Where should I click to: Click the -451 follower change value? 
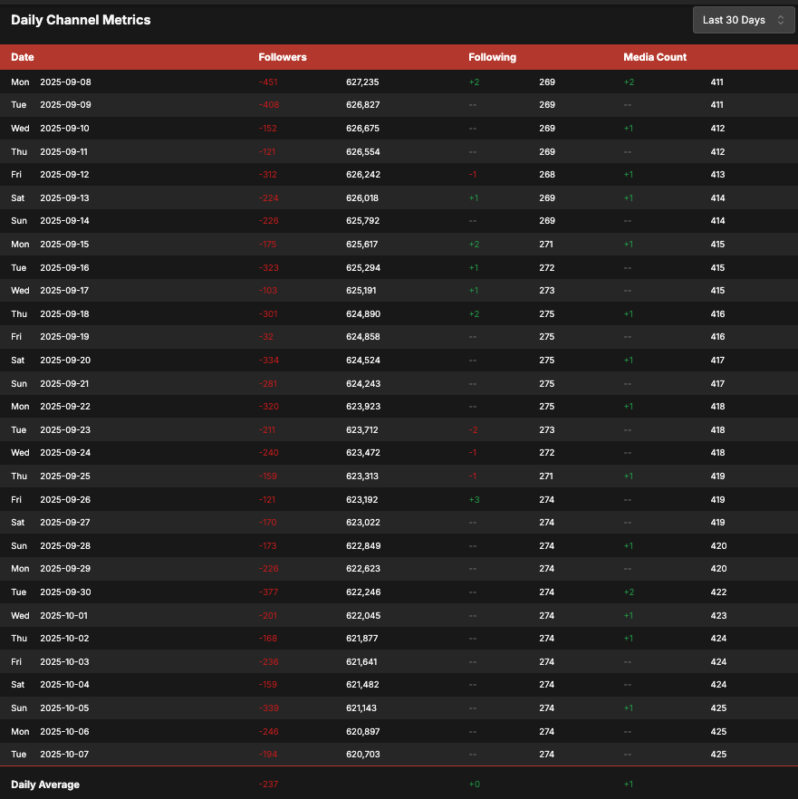(268, 82)
